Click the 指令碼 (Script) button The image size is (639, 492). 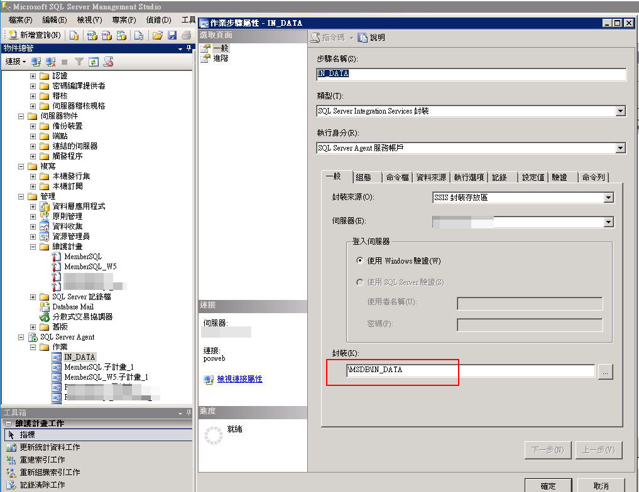[x=327, y=38]
